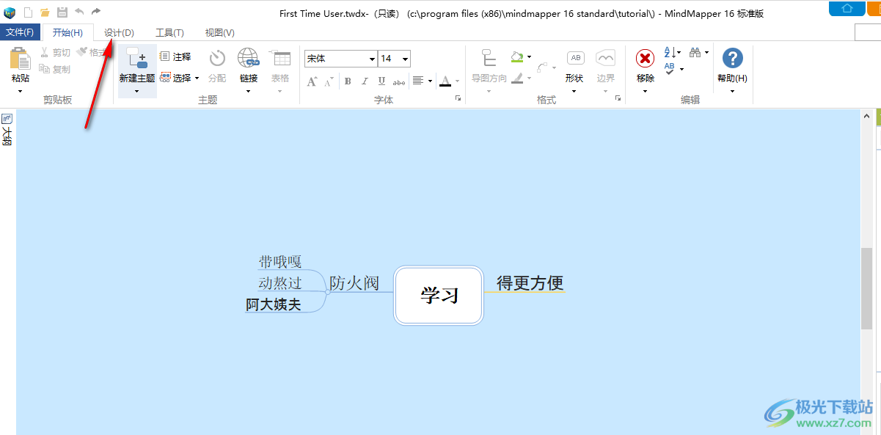Click the AB spell-check icon

(670, 69)
